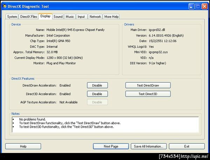Disable DirectDraw Acceleration
The image size is (210, 160).
(97, 85)
